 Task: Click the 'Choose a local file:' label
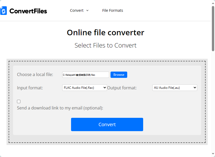click(x=35, y=74)
